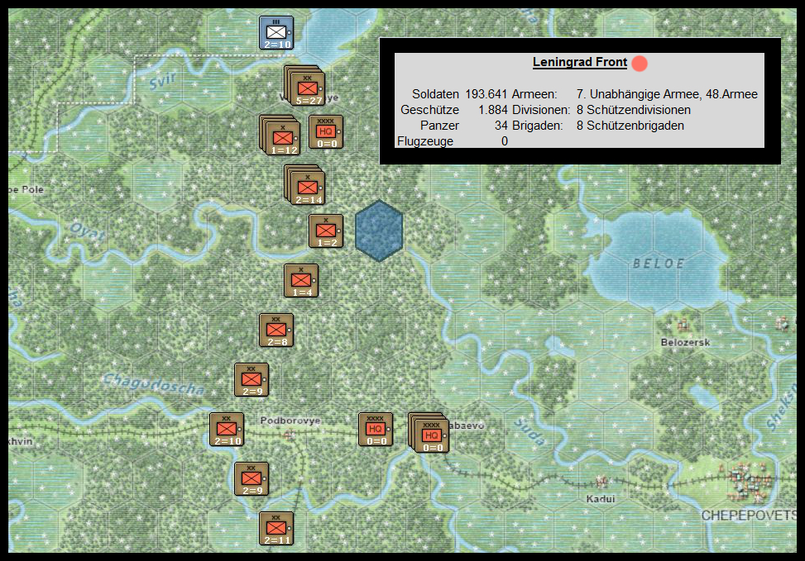Click the Kadui town icon
The width and height of the screenshot is (805, 561).
tap(601, 482)
